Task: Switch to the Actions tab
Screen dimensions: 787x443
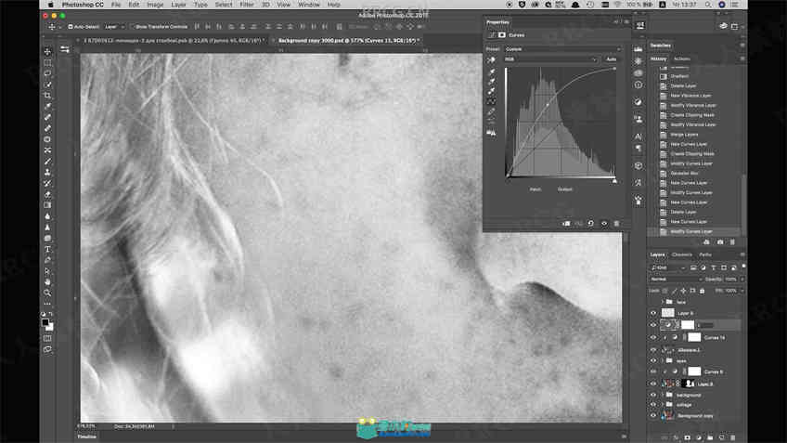Action: tap(681, 59)
